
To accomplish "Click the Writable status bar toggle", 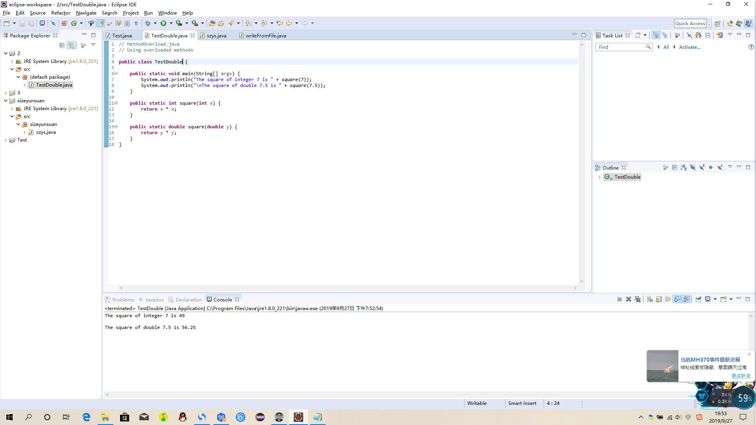I will click(x=476, y=403).
